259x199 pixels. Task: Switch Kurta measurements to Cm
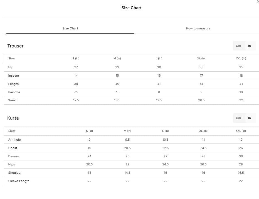click(238, 118)
